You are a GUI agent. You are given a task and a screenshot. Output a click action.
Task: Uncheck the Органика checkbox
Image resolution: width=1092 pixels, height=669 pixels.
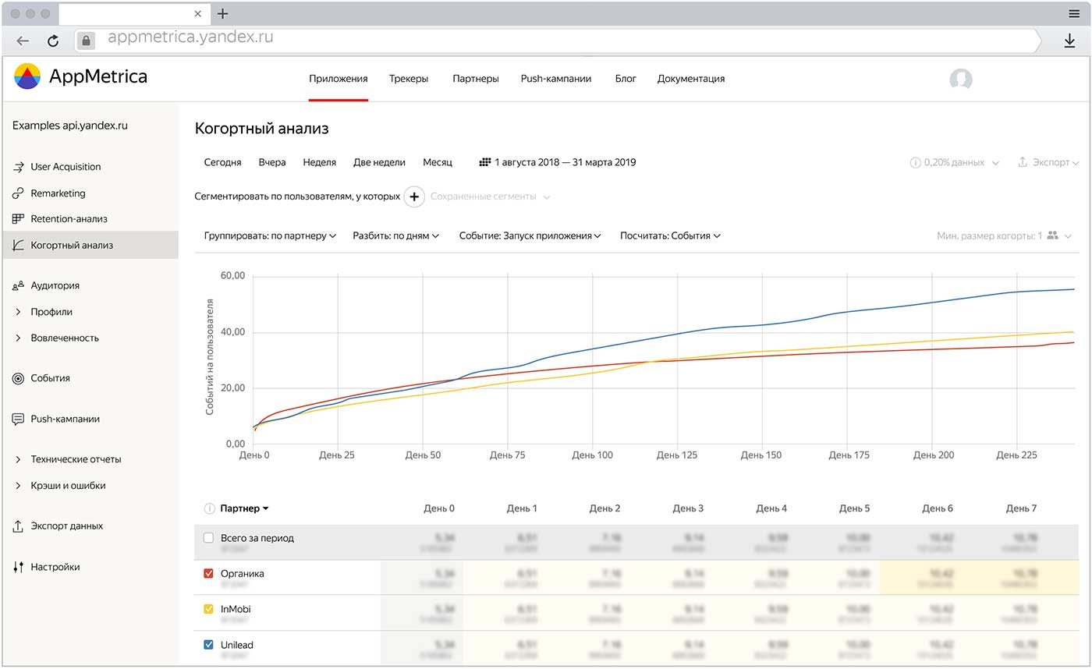pos(208,574)
